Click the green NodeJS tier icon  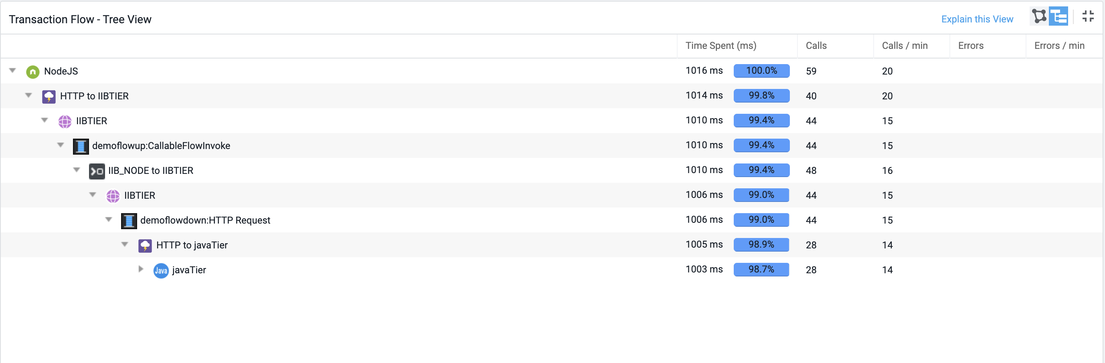coord(32,72)
